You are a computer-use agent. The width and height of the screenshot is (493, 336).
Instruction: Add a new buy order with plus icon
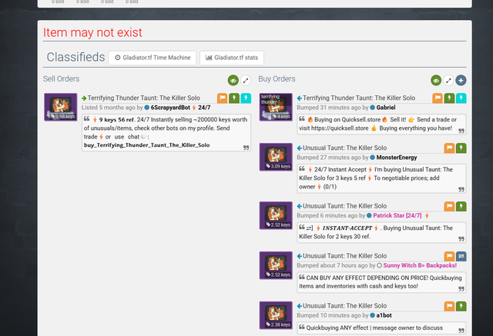point(461,81)
